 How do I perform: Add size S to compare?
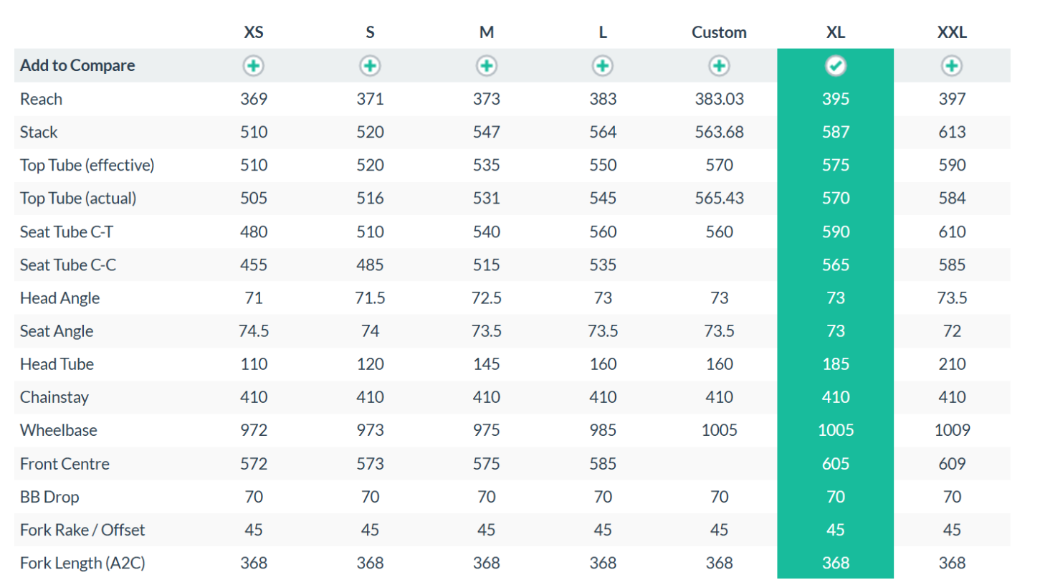(x=370, y=66)
